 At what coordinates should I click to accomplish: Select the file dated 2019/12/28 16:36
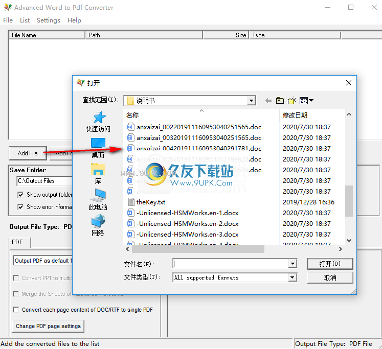pyautogui.click(x=230, y=202)
